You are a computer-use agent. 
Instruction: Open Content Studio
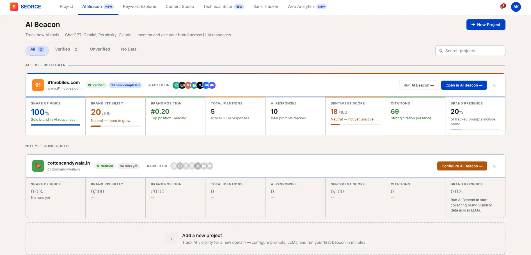pos(180,6)
